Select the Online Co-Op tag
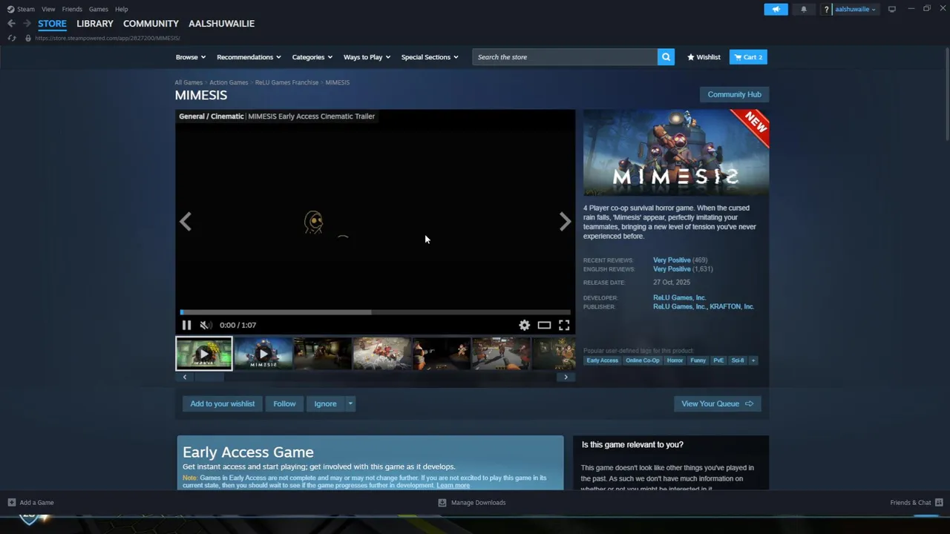Viewport: 950px width, 534px height. point(642,360)
